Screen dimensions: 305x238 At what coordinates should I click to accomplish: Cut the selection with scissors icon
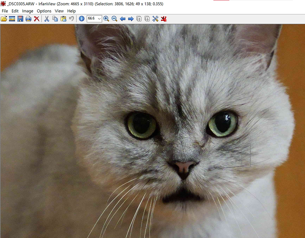[x=47, y=19]
